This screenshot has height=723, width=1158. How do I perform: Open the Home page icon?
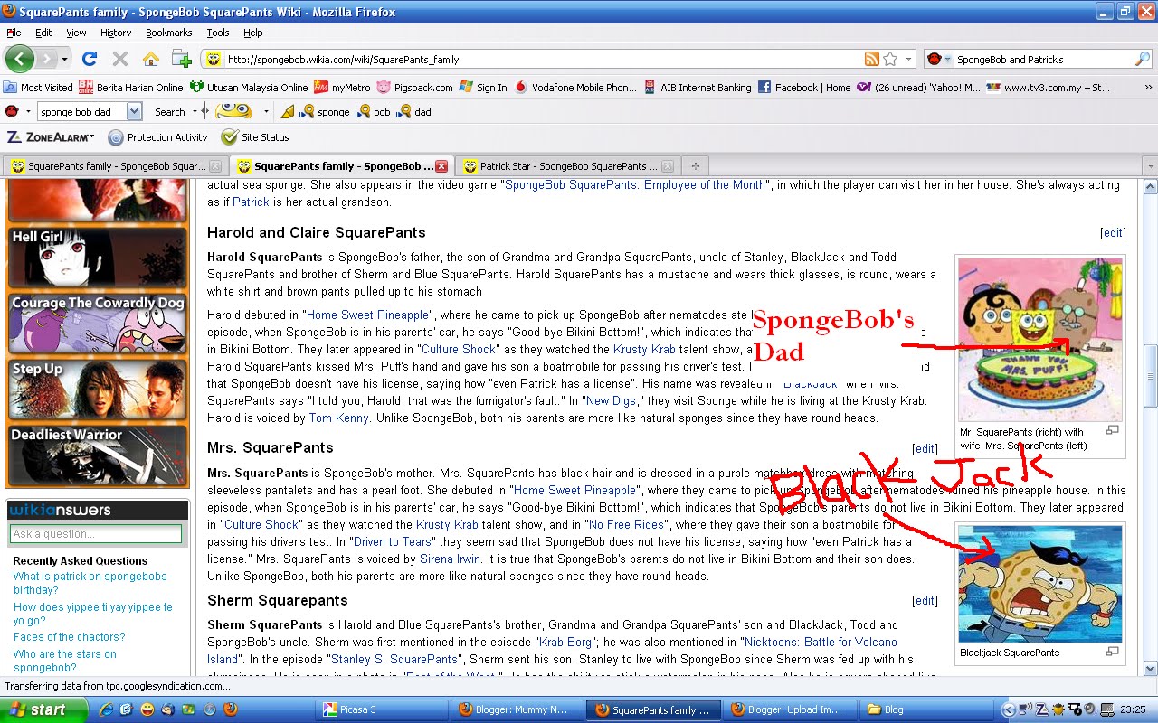coord(150,59)
